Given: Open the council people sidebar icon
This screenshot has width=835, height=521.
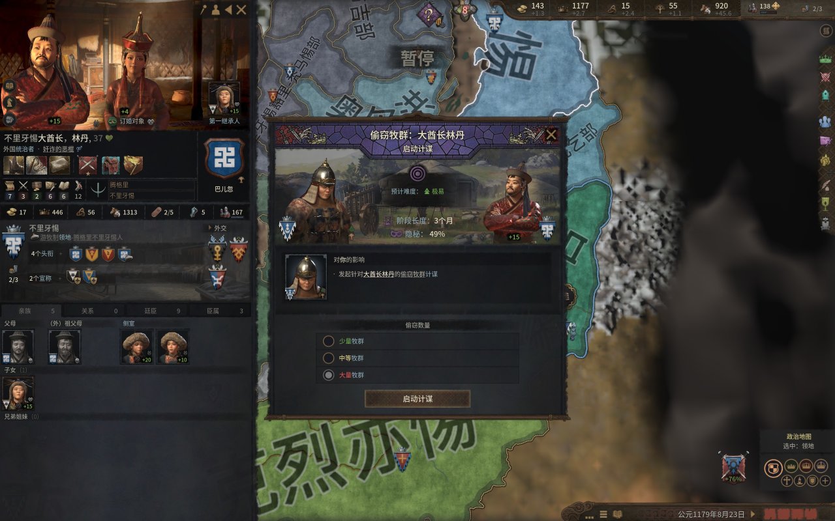Looking at the screenshot, I should point(825,121).
